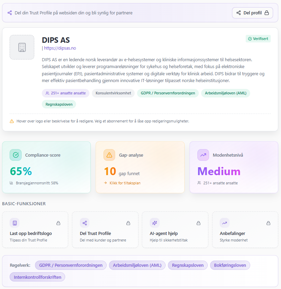
Task: Click the share icon inside Del profil button
Action: 239,13
